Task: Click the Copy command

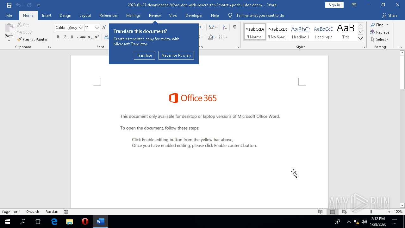Action: tap(24, 32)
